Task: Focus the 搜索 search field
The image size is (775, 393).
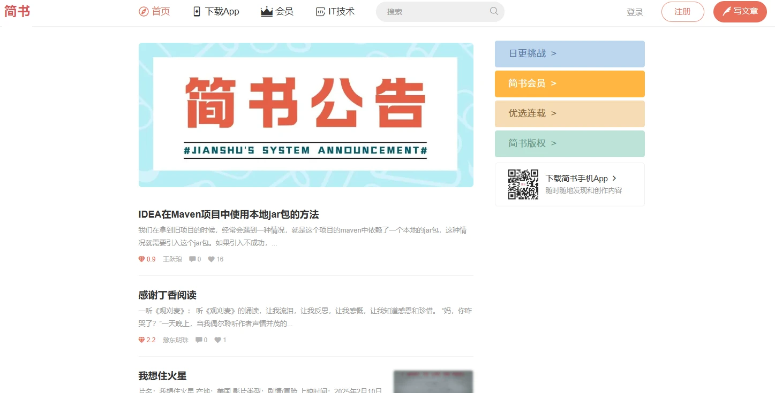Action: click(x=440, y=12)
